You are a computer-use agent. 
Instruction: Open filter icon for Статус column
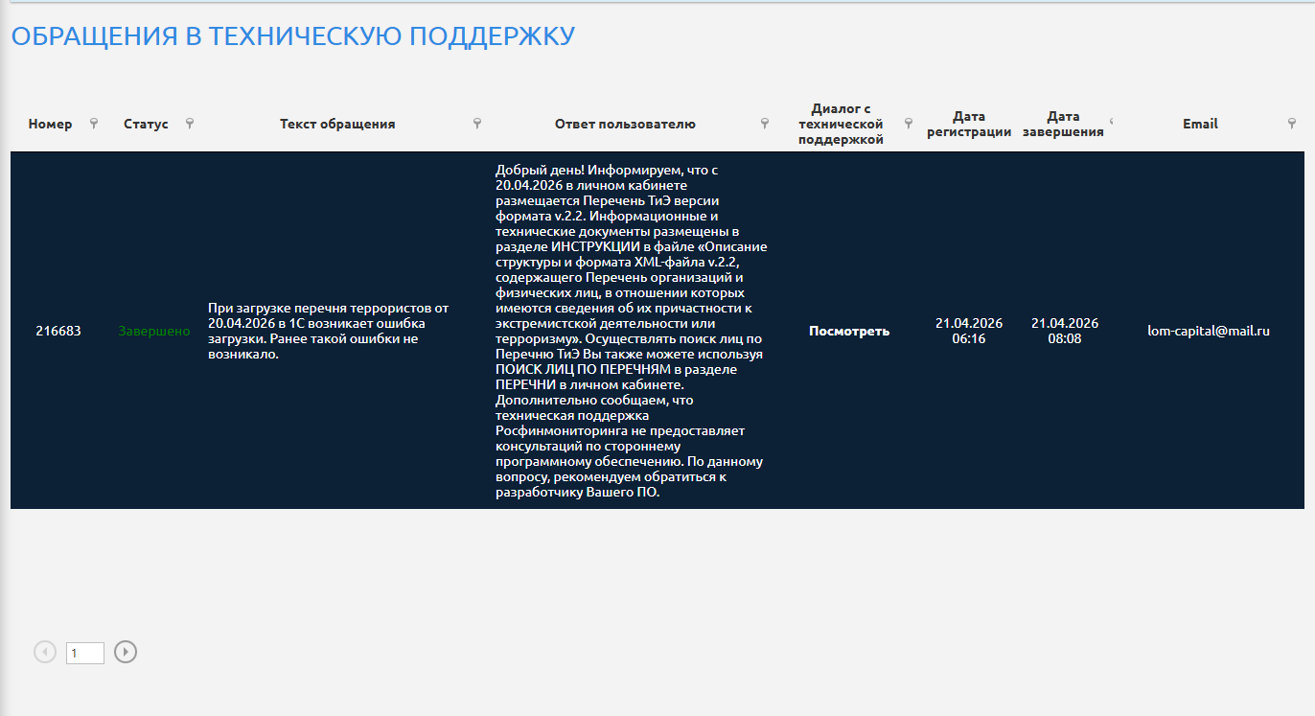point(190,123)
